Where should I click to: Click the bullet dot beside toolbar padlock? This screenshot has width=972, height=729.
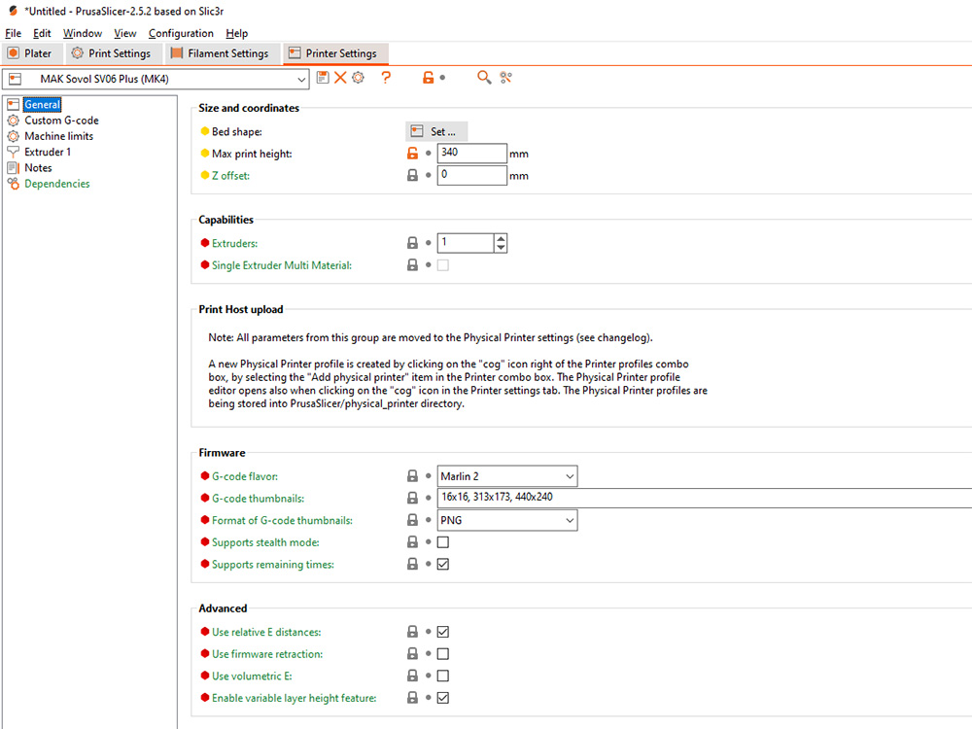coord(442,78)
